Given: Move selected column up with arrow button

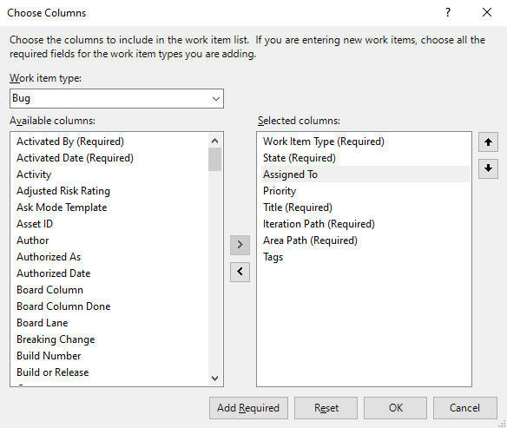Looking at the screenshot, I should (488, 142).
